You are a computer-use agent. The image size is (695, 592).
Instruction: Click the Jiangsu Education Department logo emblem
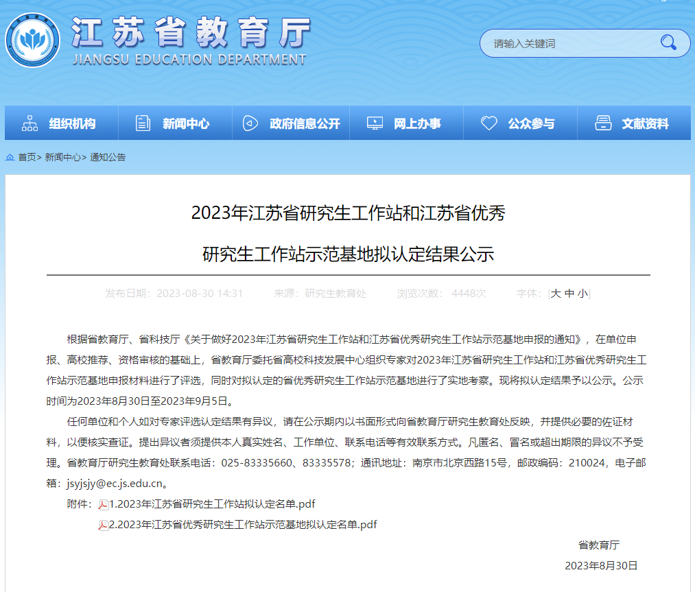32,40
